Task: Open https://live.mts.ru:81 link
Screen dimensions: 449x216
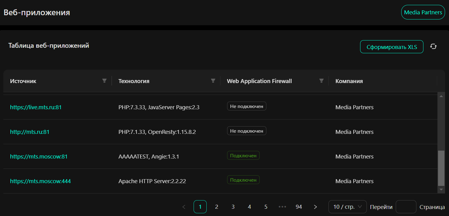Action: (x=36, y=107)
